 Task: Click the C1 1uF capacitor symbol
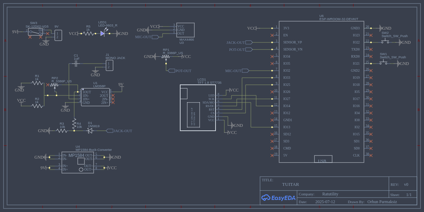click(x=76, y=64)
